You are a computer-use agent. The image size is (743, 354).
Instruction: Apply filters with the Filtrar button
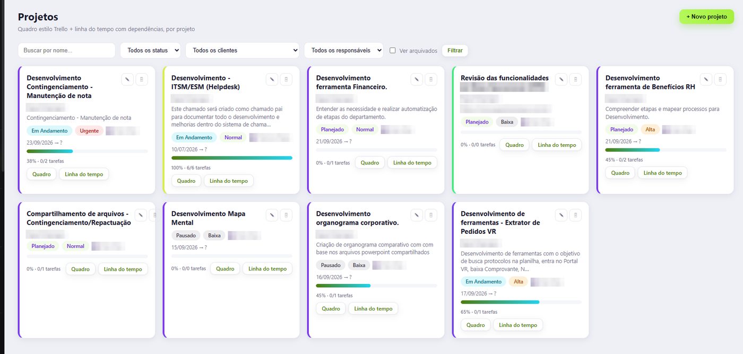pyautogui.click(x=455, y=50)
